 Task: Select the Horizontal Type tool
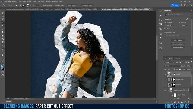tap(2, 42)
